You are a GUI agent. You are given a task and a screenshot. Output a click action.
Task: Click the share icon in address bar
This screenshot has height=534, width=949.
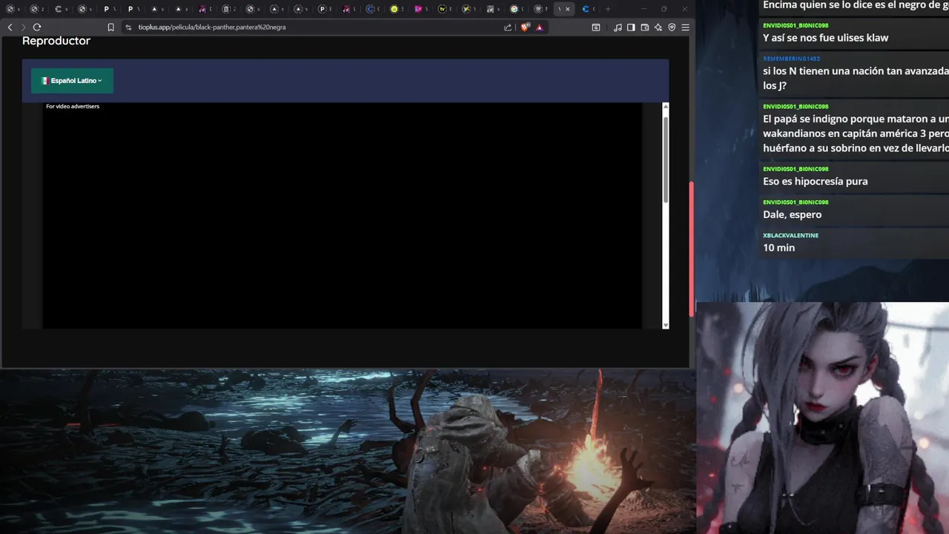pyautogui.click(x=508, y=27)
